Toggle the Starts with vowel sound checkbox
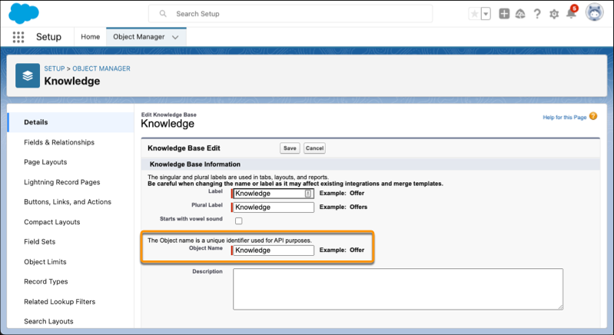 tap(238, 221)
